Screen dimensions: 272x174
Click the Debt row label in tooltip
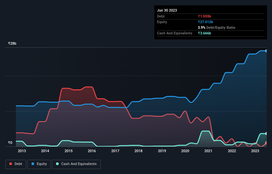click(161, 16)
